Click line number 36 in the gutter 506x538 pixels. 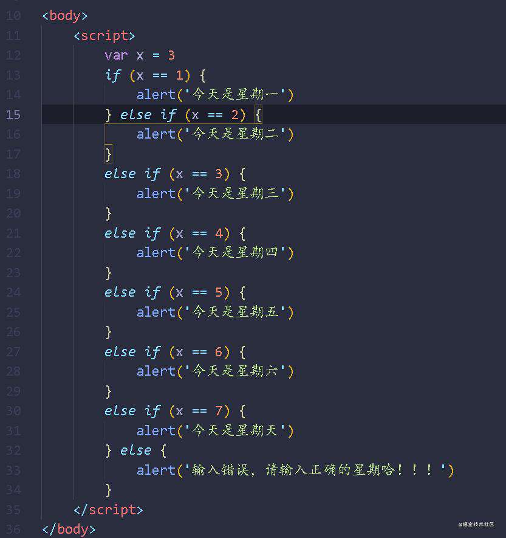click(x=13, y=529)
